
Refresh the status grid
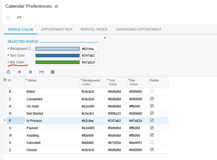(x=8, y=72)
